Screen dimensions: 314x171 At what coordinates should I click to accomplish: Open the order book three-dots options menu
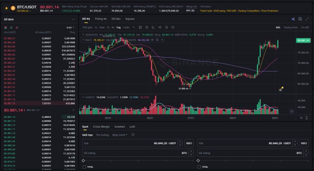coord(73,19)
